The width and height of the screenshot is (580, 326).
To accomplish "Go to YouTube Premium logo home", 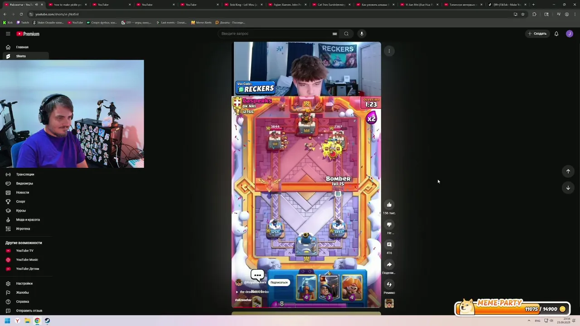I will click(x=28, y=34).
